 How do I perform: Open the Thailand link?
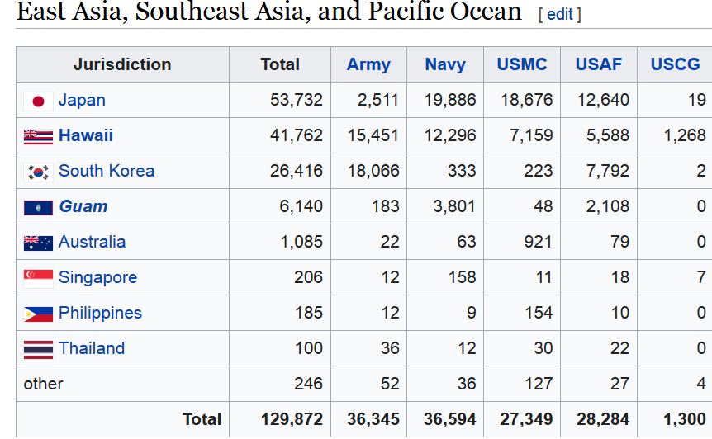click(x=92, y=348)
